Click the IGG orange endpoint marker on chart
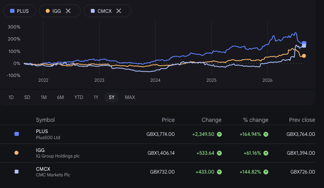Image resolution: width=324 pixels, height=188 pixels. click(304, 56)
